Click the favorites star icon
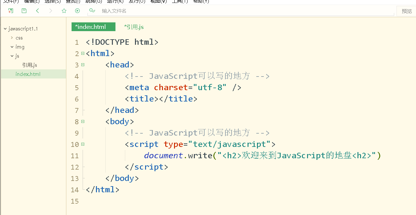416x215 pixels. tap(64, 10)
